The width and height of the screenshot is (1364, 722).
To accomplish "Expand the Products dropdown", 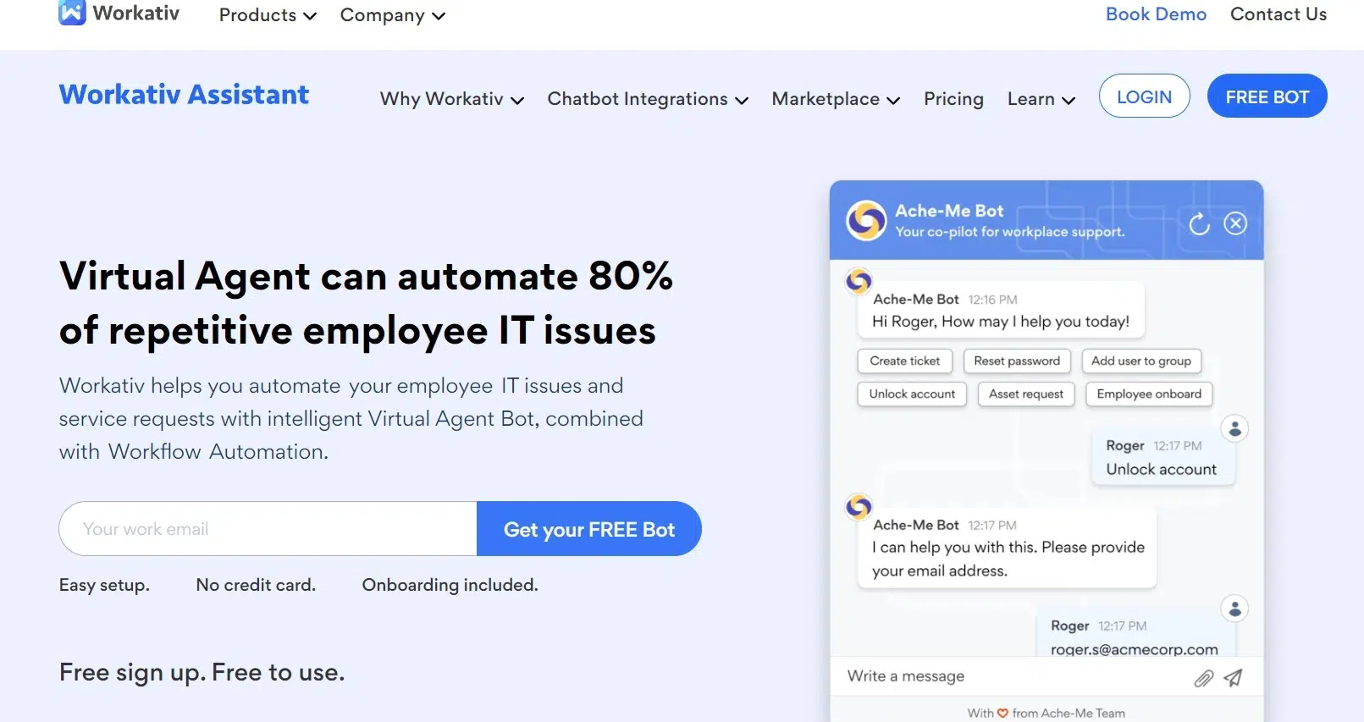I will pyautogui.click(x=268, y=15).
